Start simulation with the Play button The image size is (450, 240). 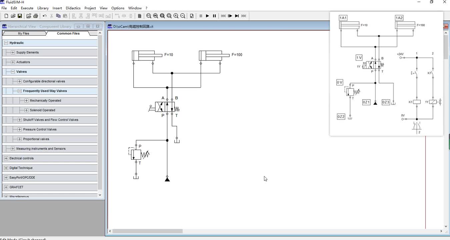(x=207, y=16)
